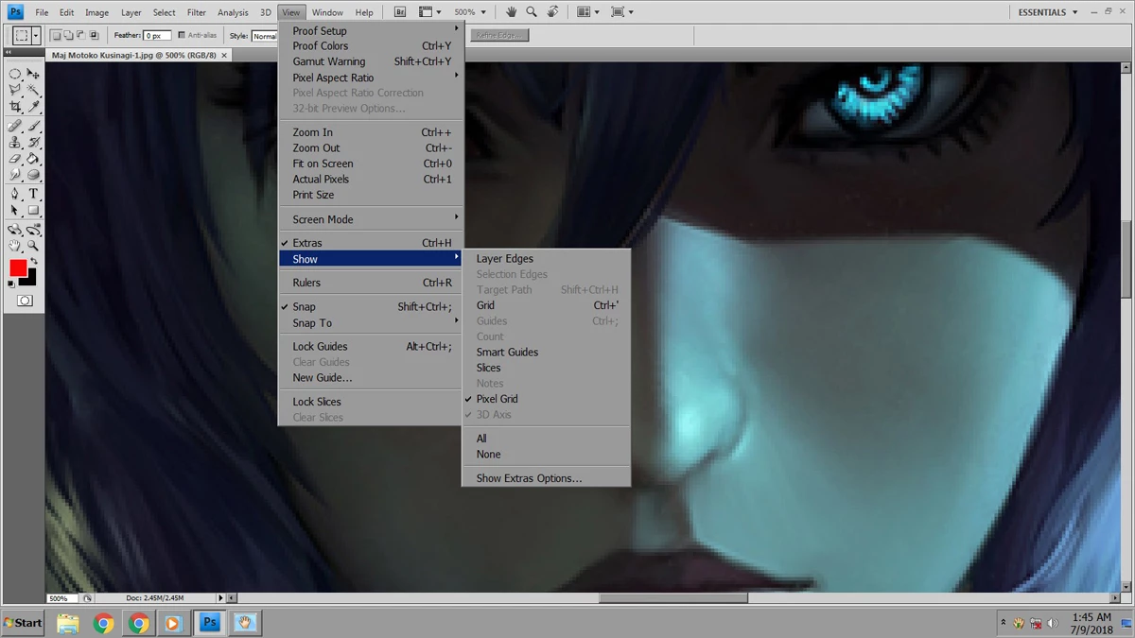Select the Pen tool

(x=15, y=194)
